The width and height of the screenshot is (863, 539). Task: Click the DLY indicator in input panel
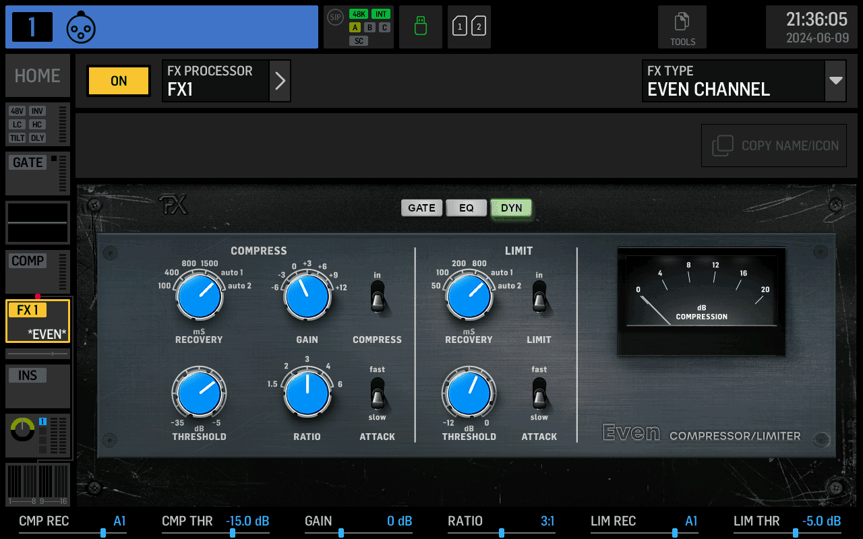37,138
